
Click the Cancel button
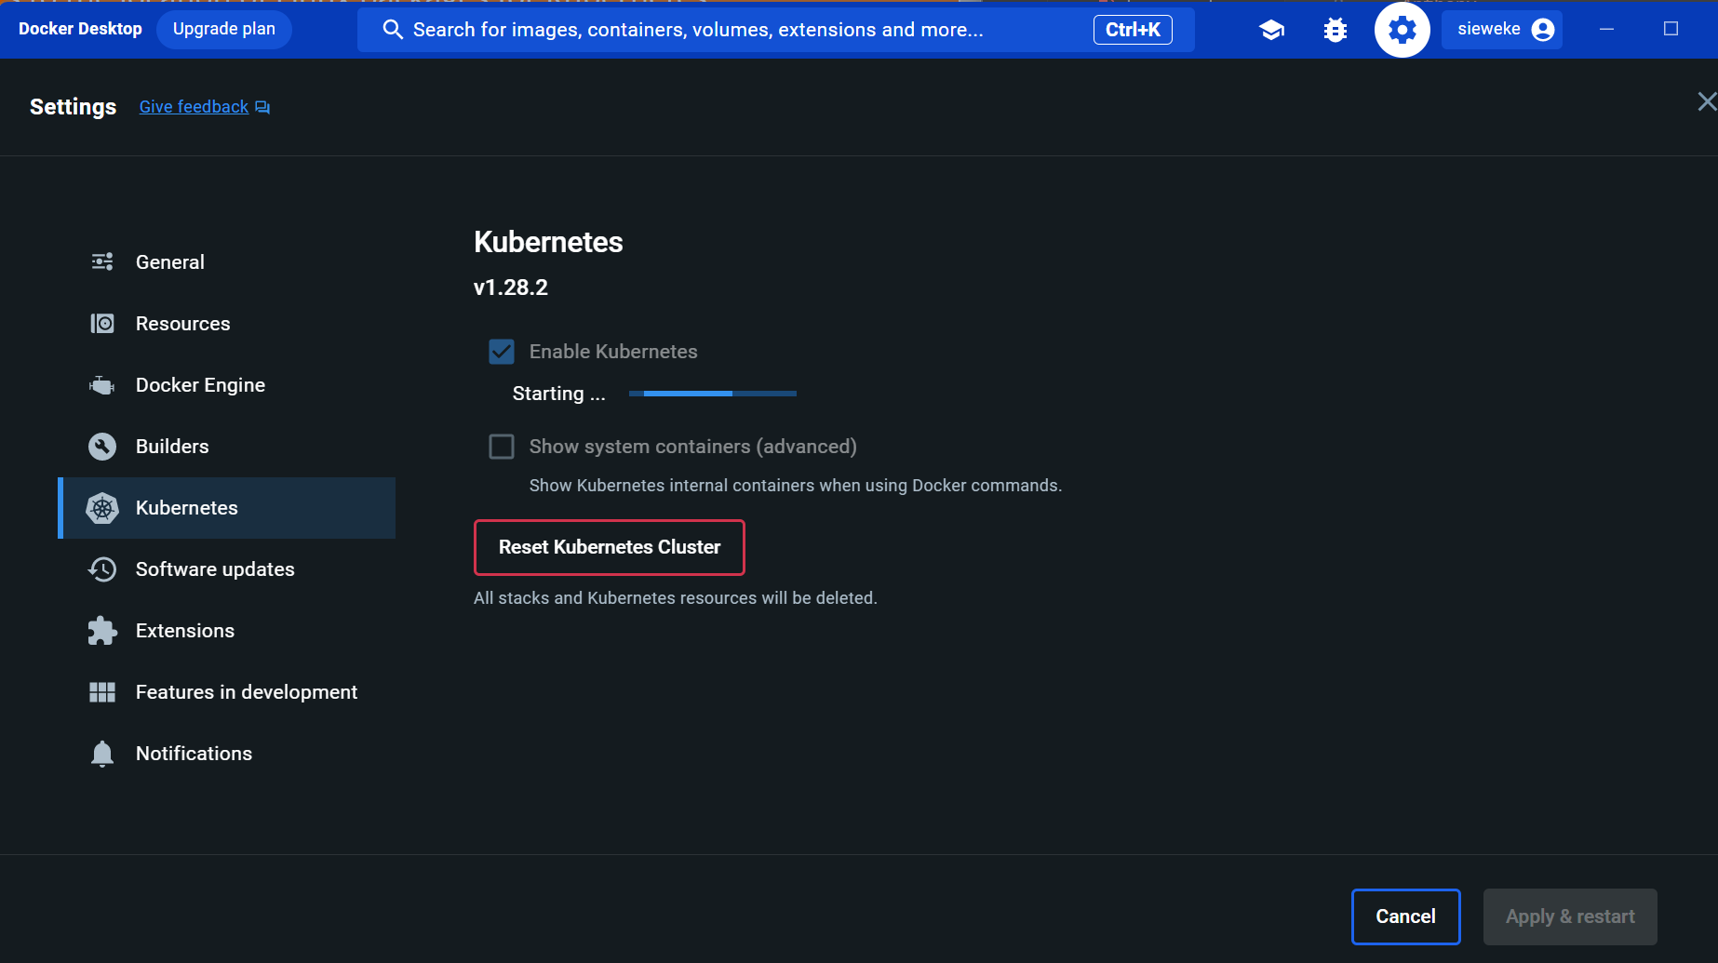1405,916
